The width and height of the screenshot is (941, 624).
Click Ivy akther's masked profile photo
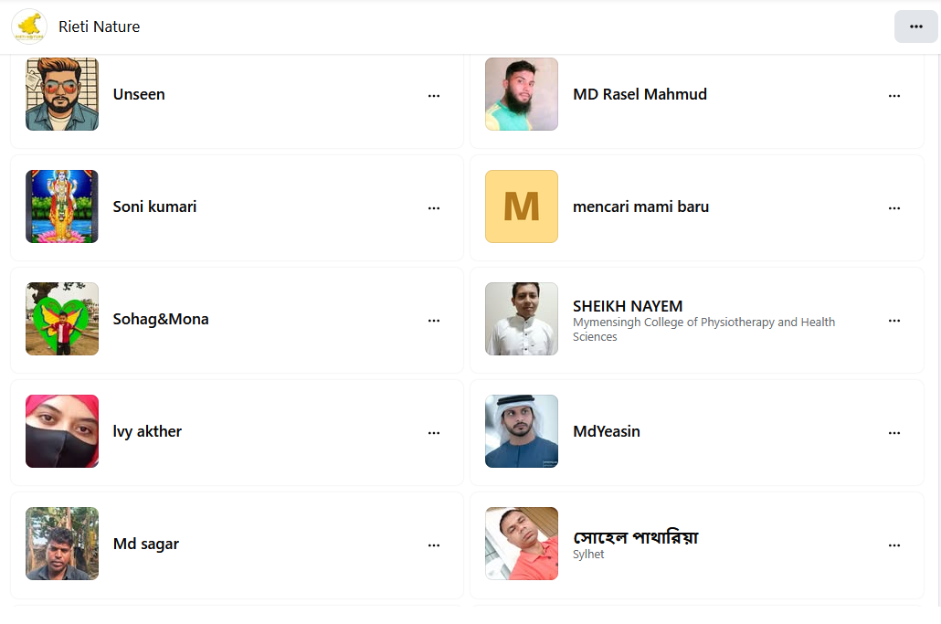[62, 431]
